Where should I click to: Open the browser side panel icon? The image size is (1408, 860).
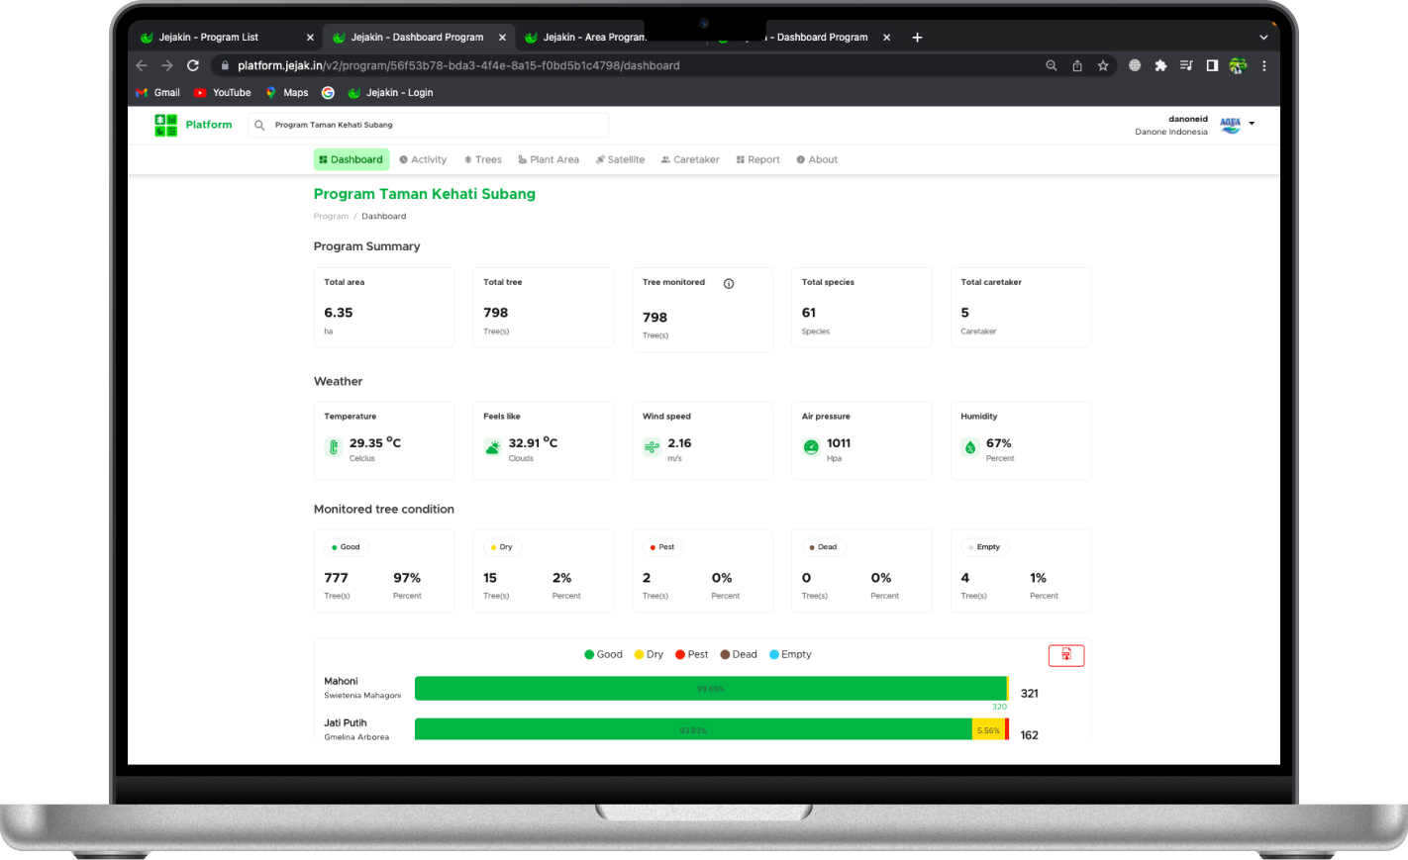1212,65
